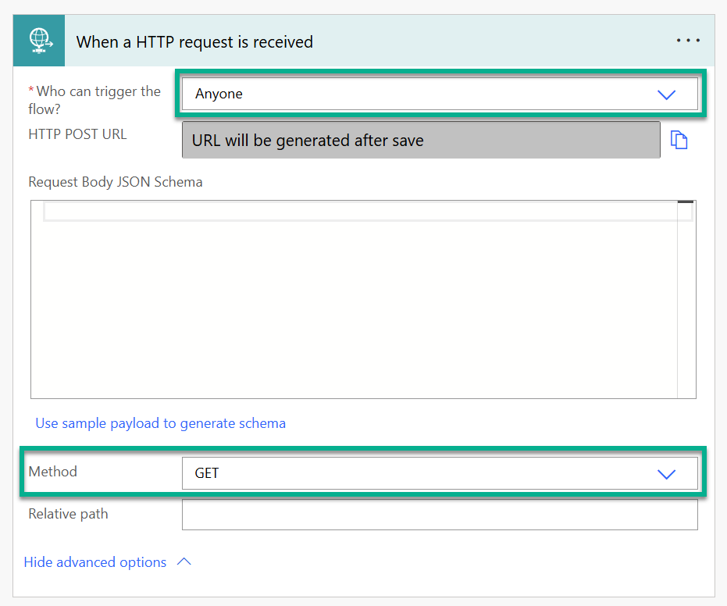Click the chevron arrow on Method dropdown
The height and width of the screenshot is (606, 727).
click(x=666, y=474)
